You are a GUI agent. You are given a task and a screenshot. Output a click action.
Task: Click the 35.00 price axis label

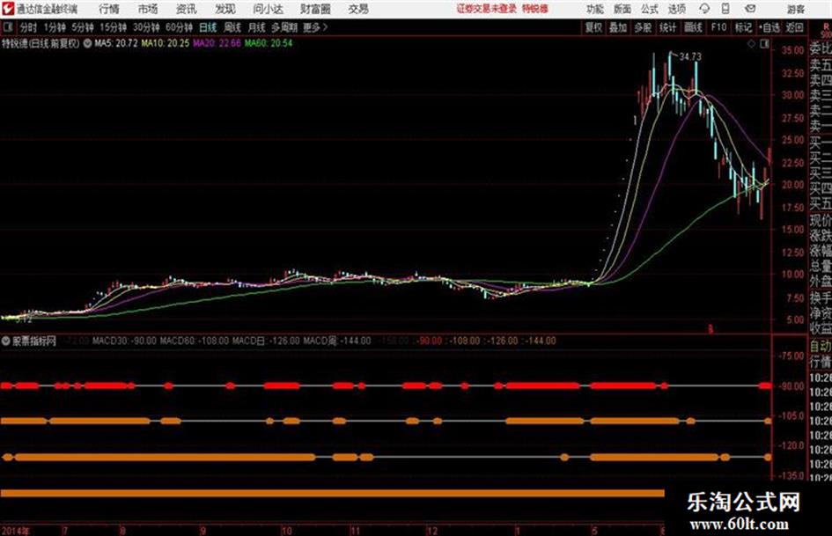click(792, 50)
